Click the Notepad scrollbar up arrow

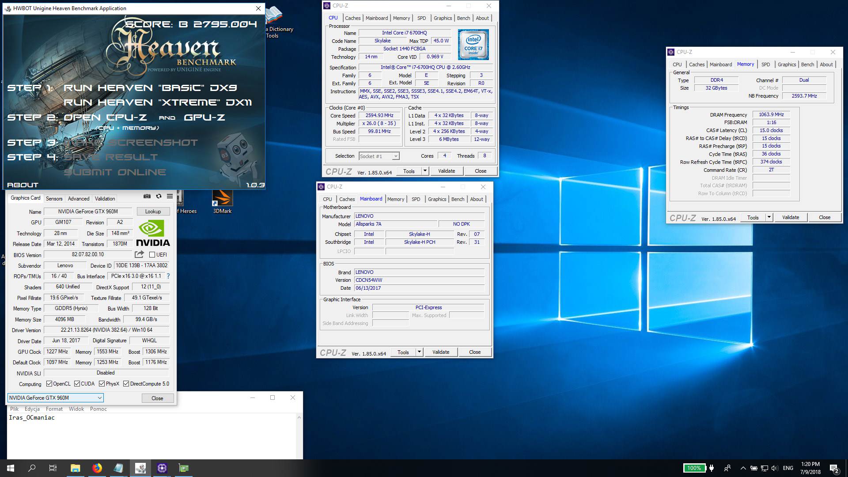pos(299,417)
